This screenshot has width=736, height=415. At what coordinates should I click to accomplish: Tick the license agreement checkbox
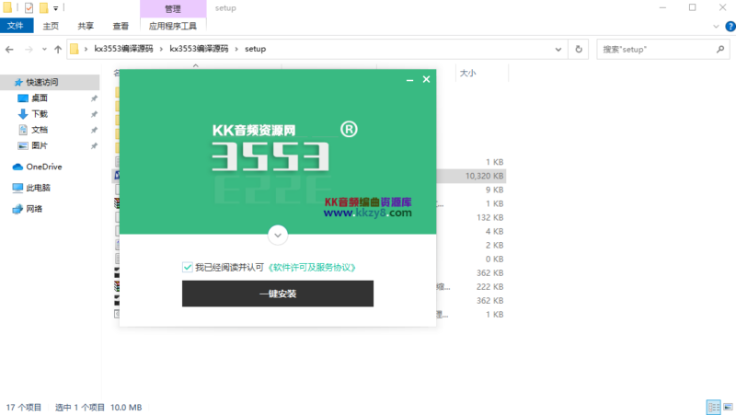pos(188,267)
